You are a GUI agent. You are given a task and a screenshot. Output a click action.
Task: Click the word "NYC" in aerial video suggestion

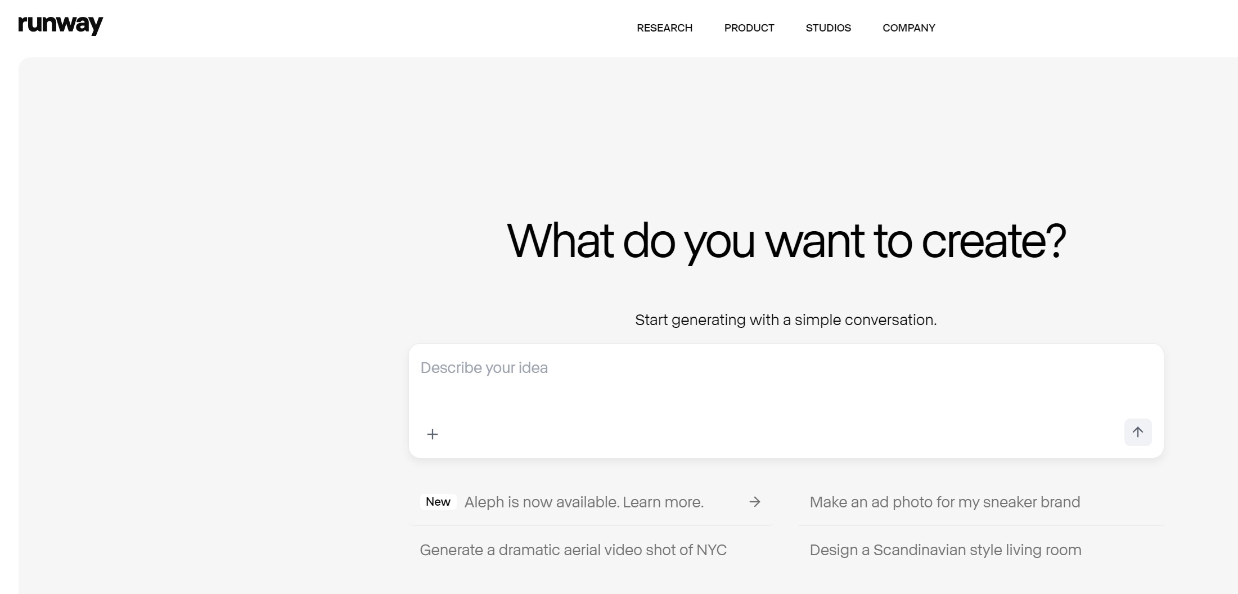(711, 550)
